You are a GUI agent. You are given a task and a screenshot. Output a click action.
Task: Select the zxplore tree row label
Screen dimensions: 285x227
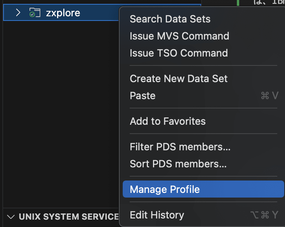pos(63,13)
